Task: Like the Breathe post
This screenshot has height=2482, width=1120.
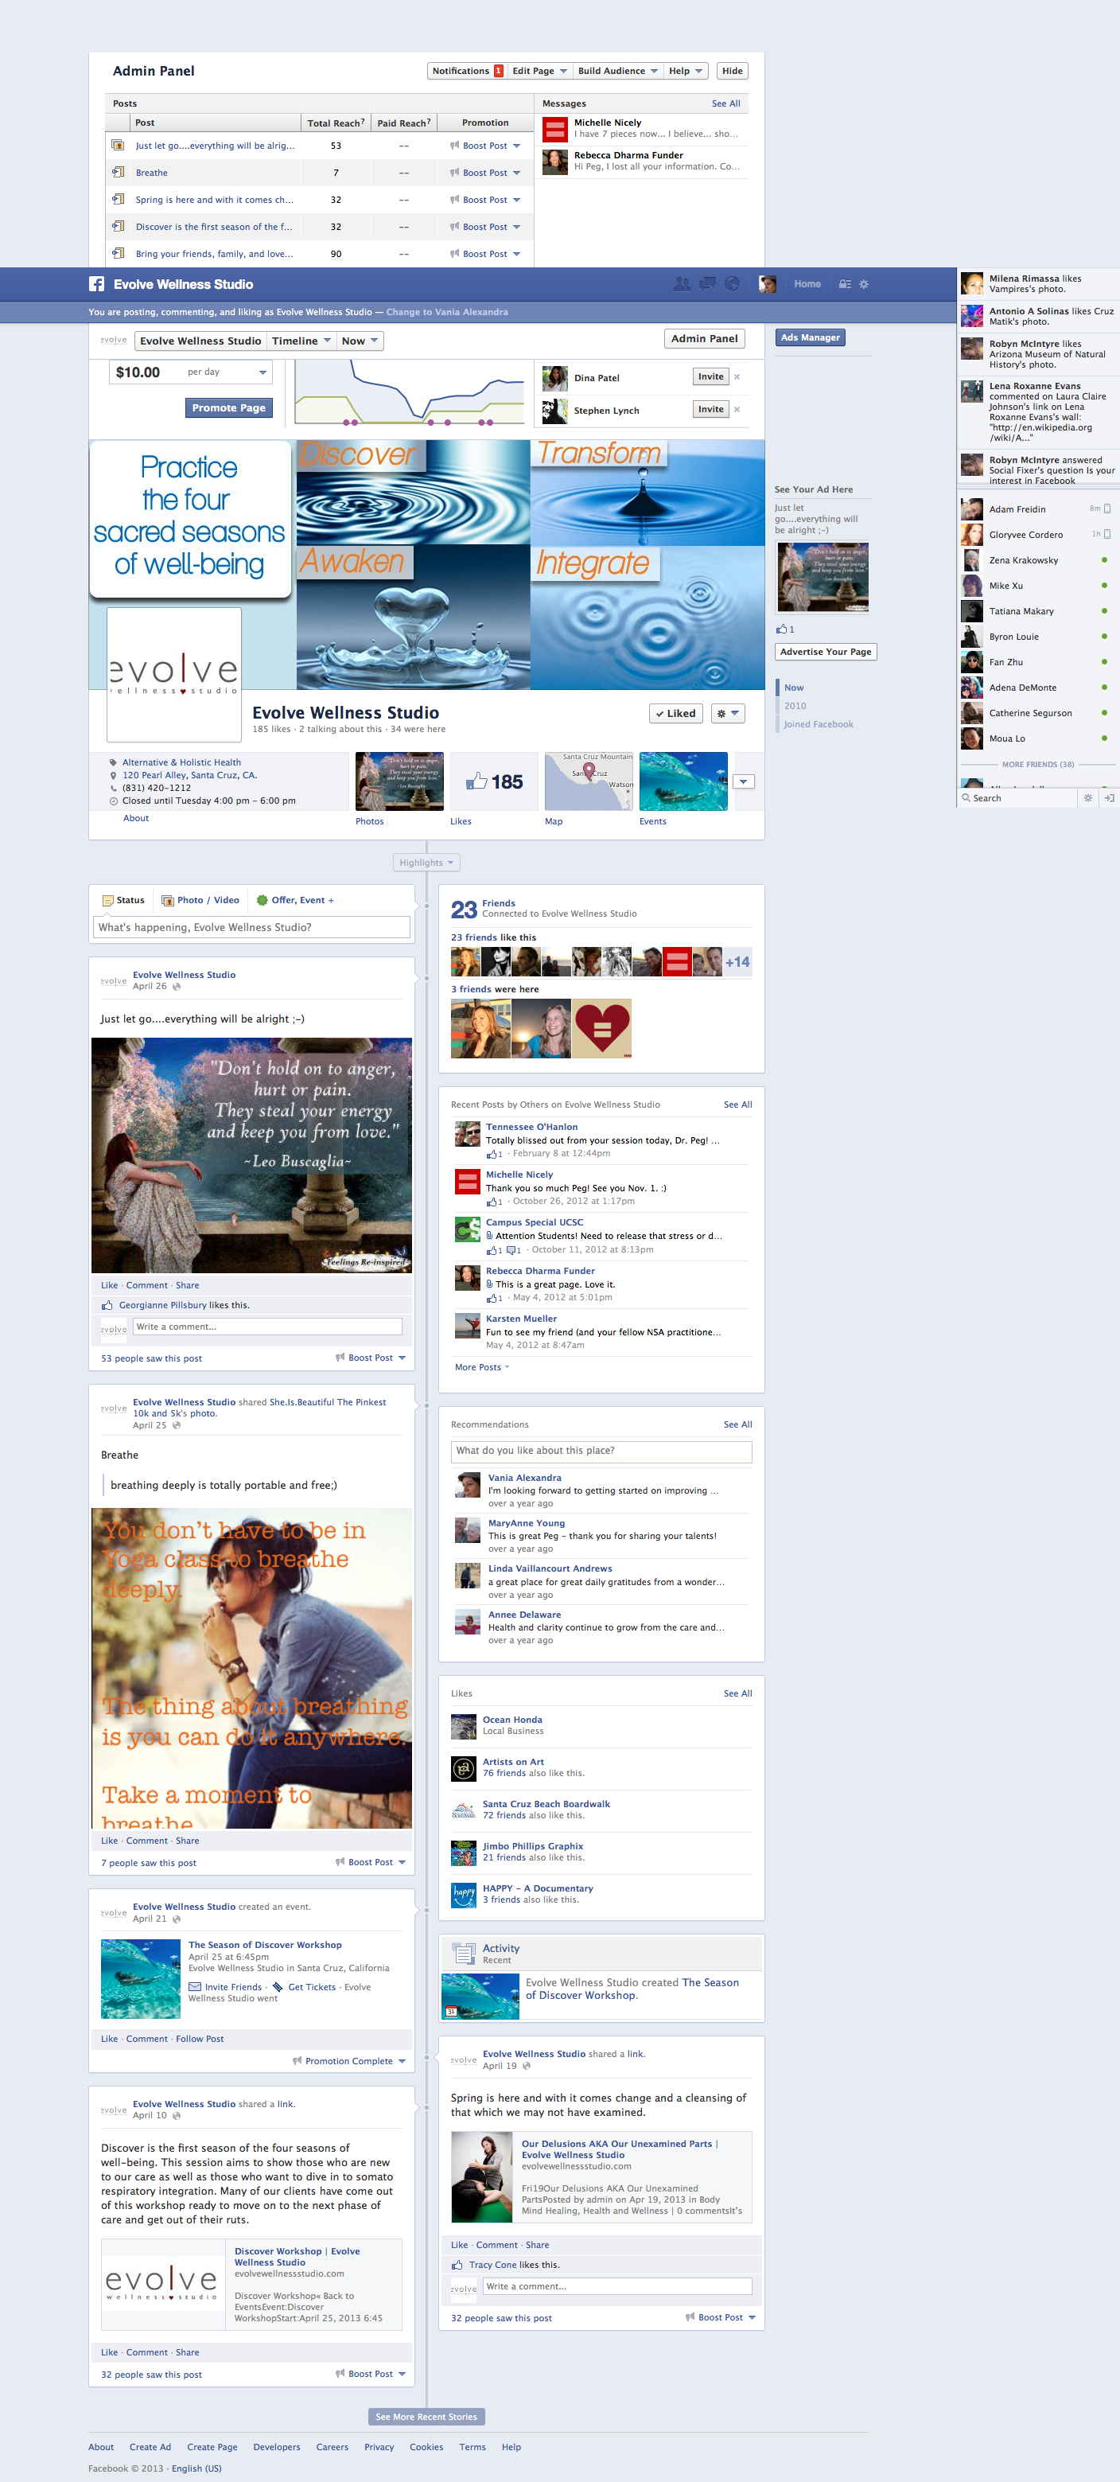Action: click(109, 1841)
